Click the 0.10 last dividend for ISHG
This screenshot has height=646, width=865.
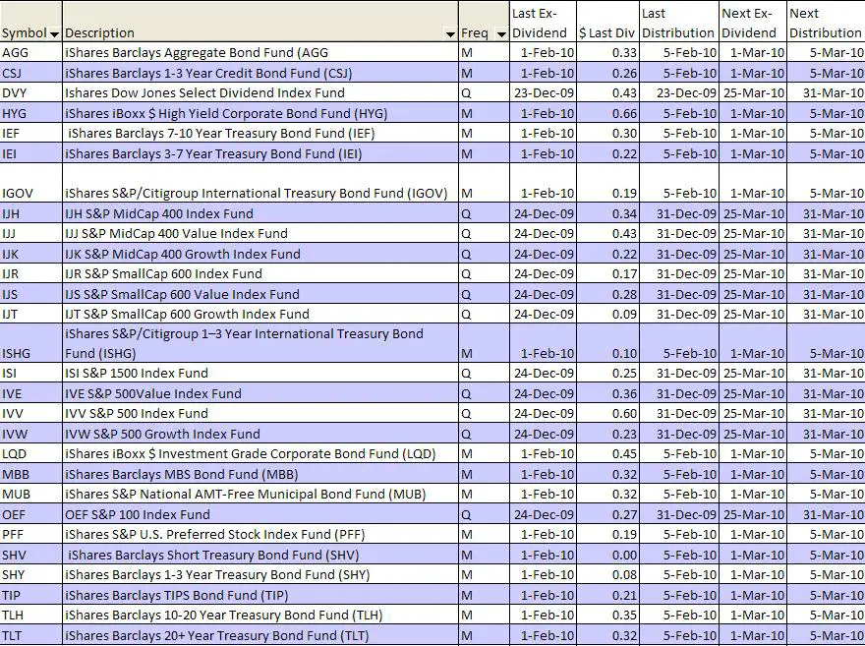point(607,343)
